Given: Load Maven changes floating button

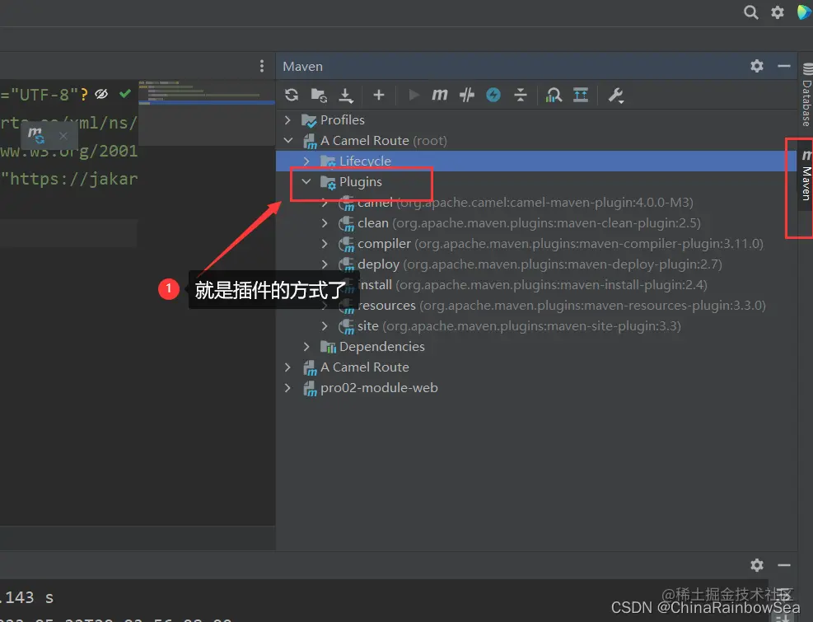Looking at the screenshot, I should [35, 135].
